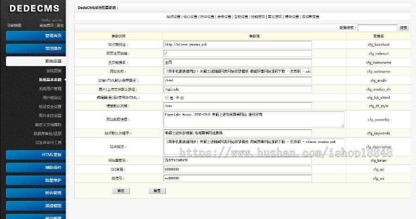Open the 功能地图 link in sidebar
The image size is (416, 219).
[x=14, y=25]
